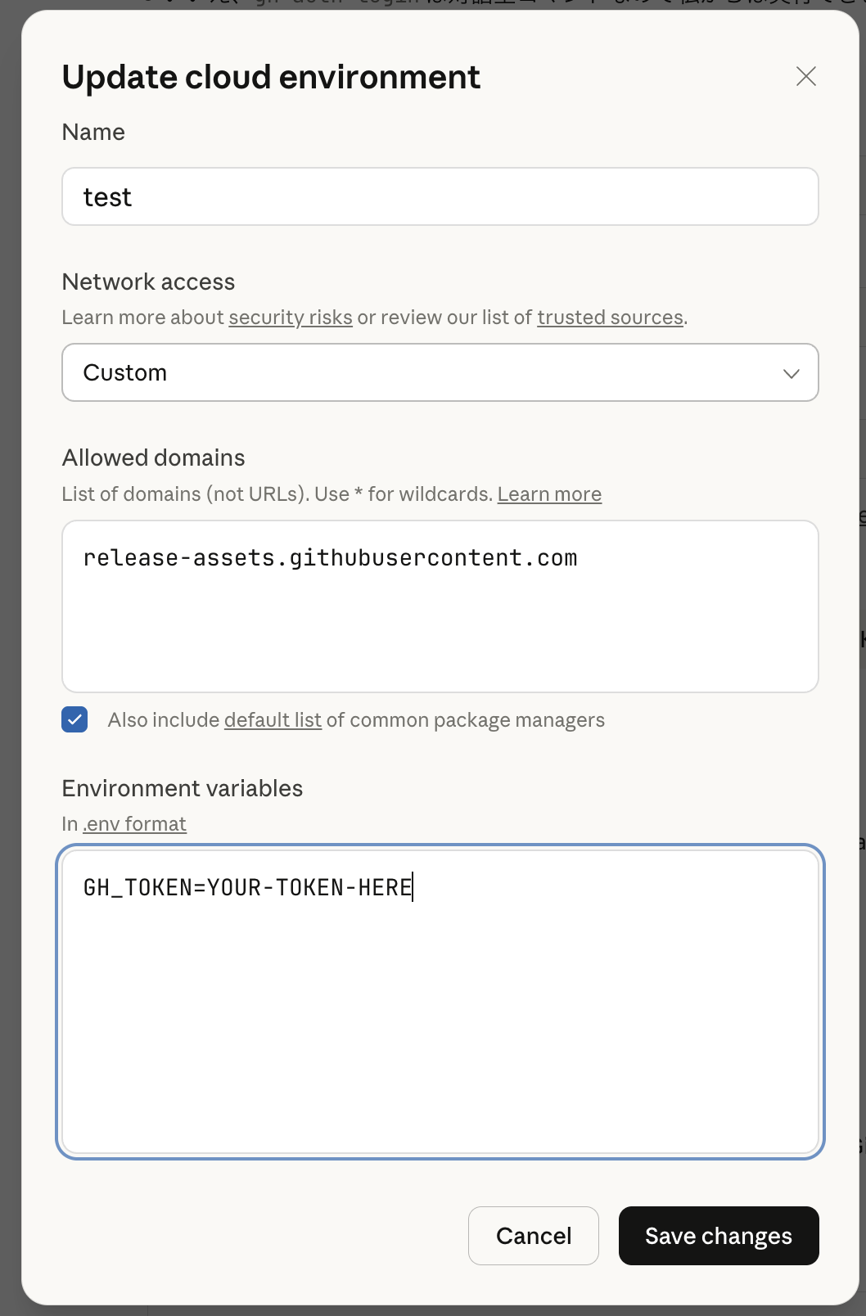Click the Cancel button
Viewport: 866px width, 1316px height.
pyautogui.click(x=534, y=1236)
